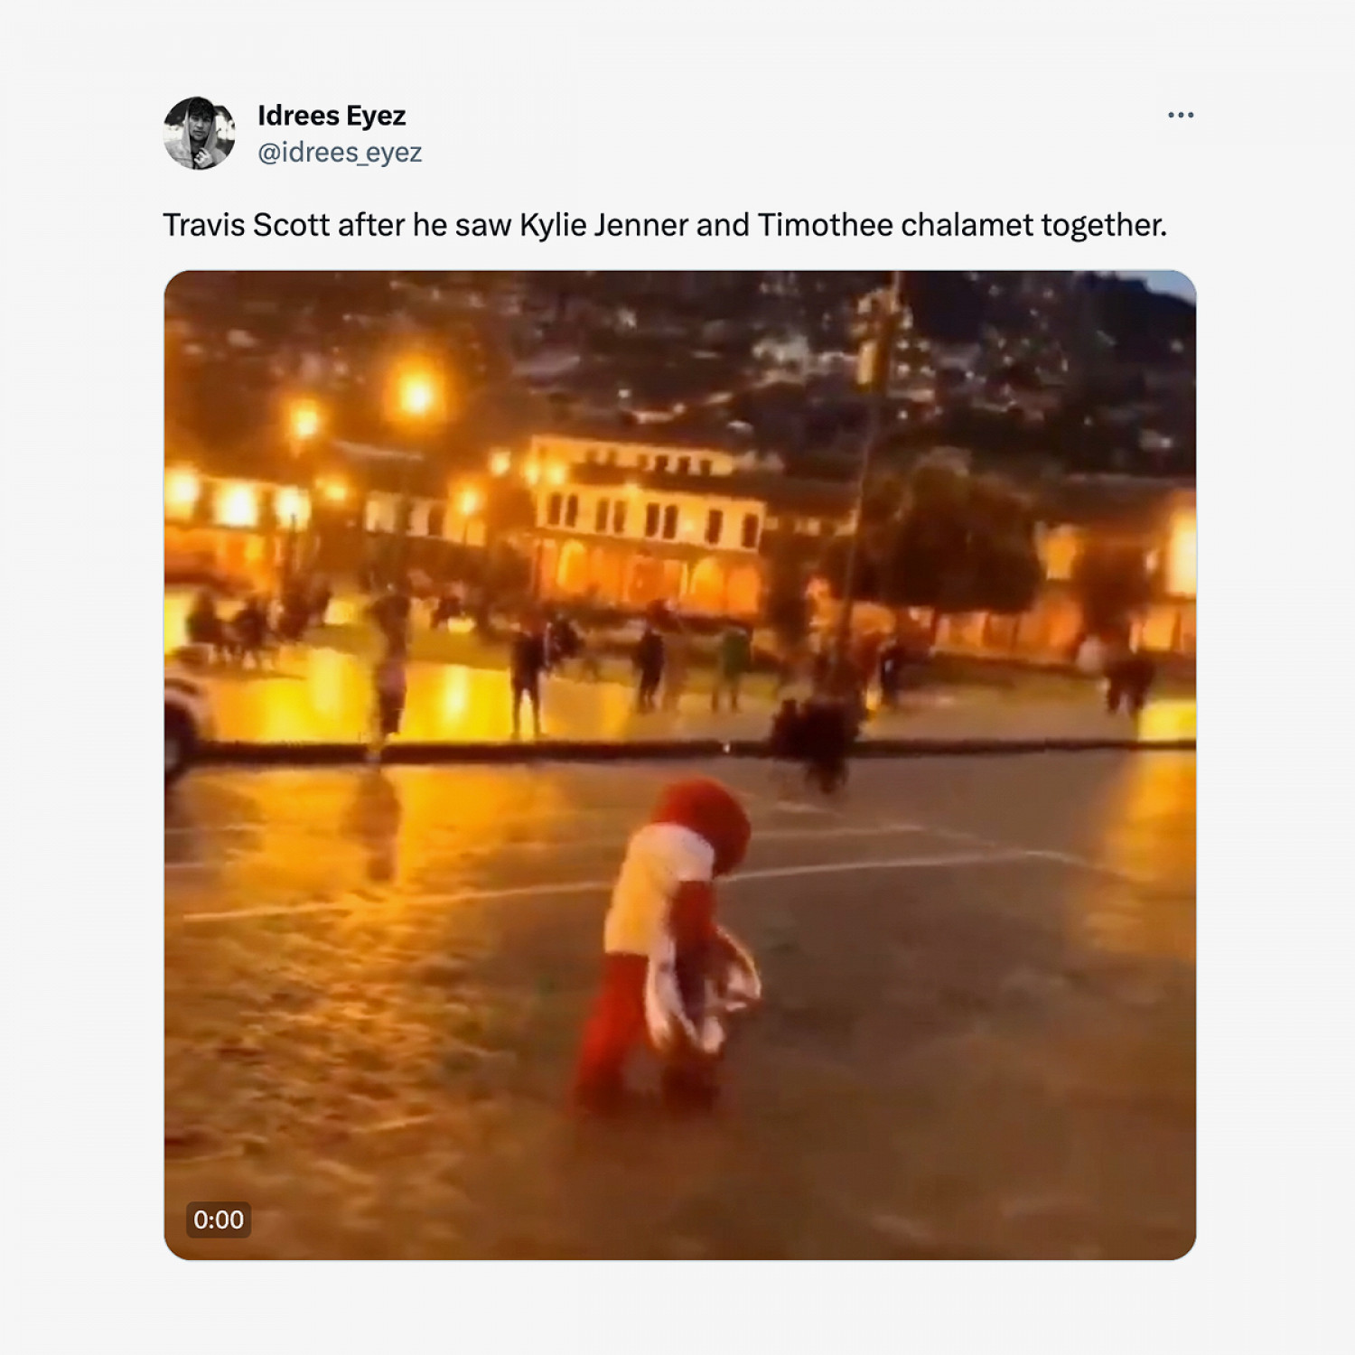
Task: Click the tweet text about Travis Scott
Action: point(665,225)
